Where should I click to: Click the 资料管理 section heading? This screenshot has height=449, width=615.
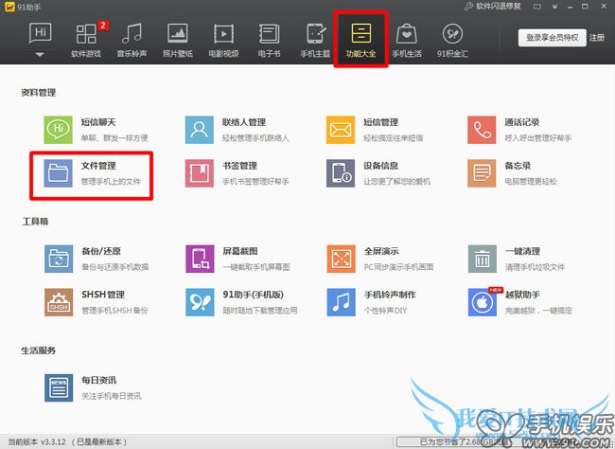39,93
